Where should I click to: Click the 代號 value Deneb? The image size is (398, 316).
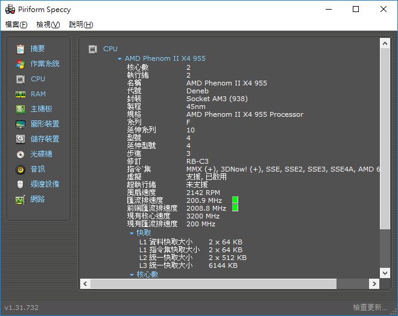(x=197, y=91)
